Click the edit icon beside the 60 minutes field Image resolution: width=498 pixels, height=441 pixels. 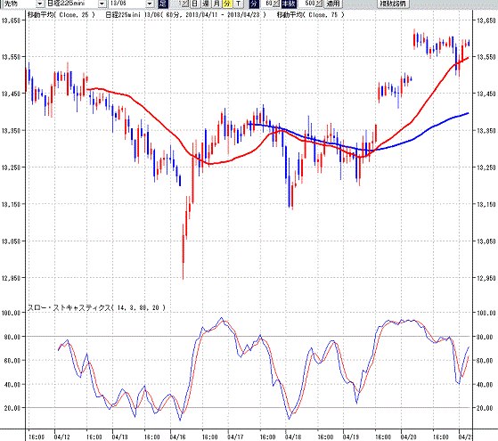click(275, 4)
